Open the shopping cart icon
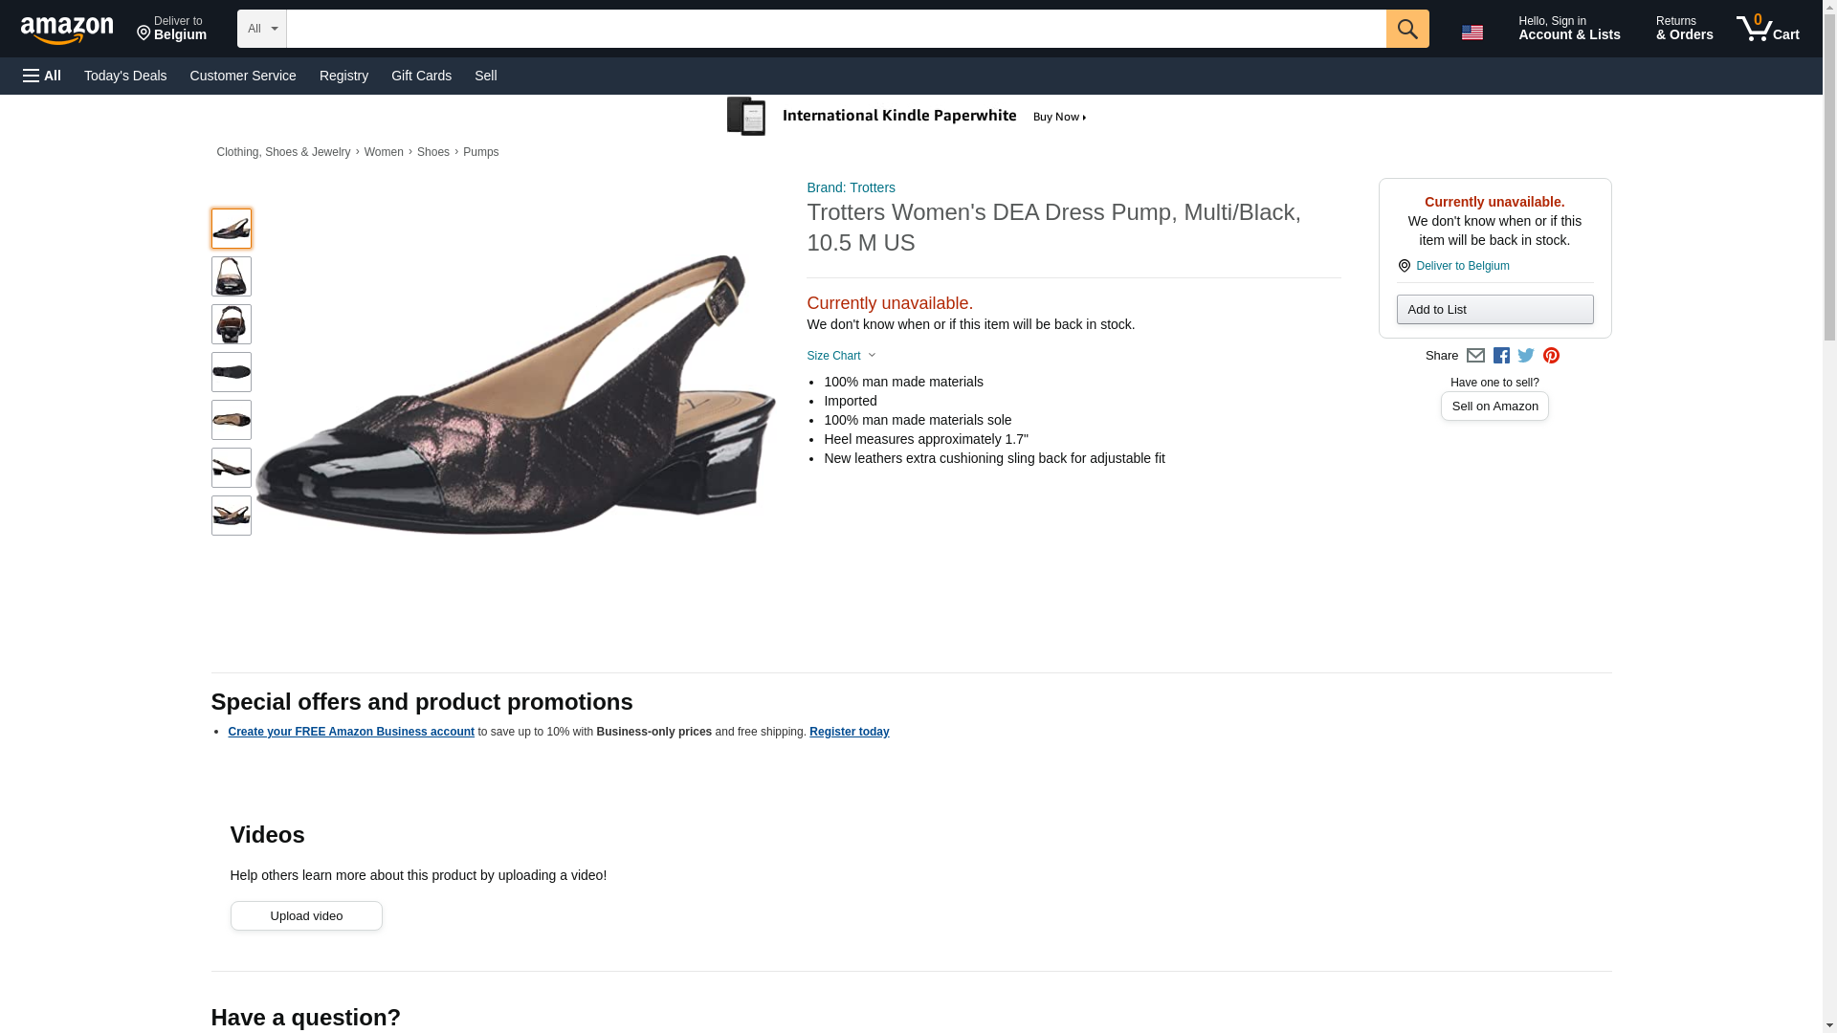Viewport: 1837px width, 1033px height. tap(1768, 29)
